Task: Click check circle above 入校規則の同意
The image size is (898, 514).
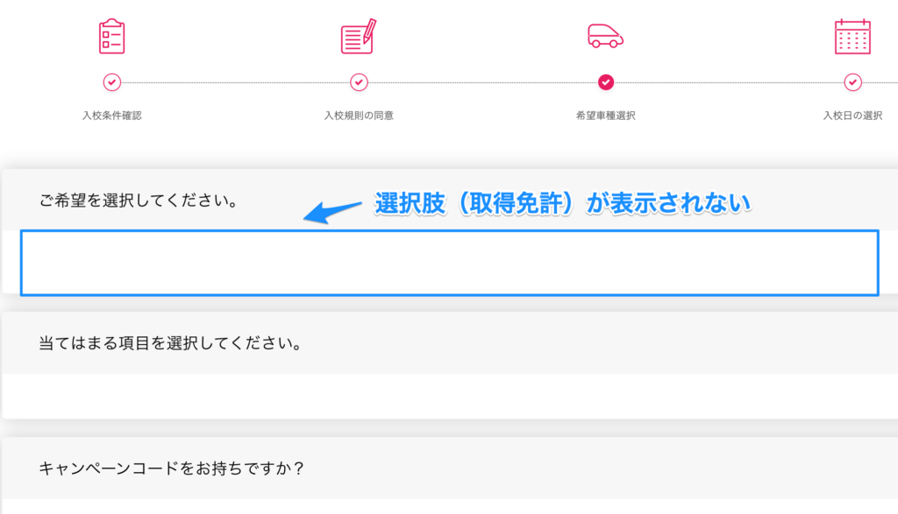Action: pos(359,82)
